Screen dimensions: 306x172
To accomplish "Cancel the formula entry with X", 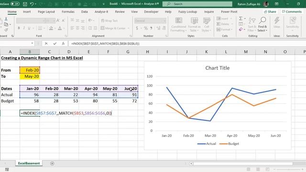I will click(46, 43).
